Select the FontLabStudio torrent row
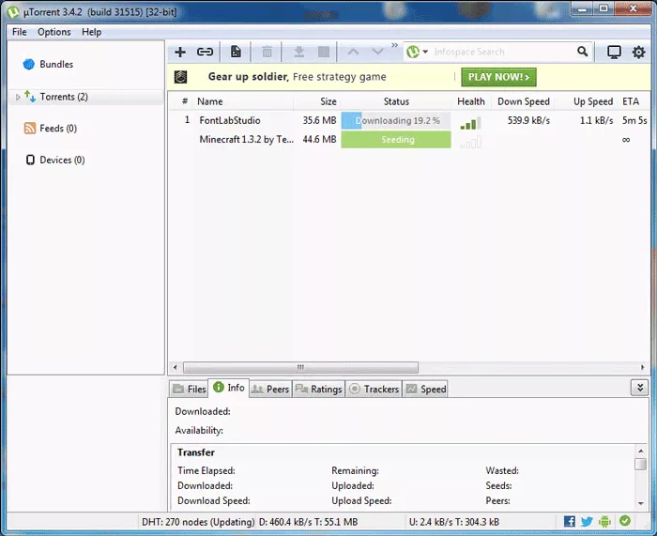This screenshot has width=657, height=536. [409, 120]
